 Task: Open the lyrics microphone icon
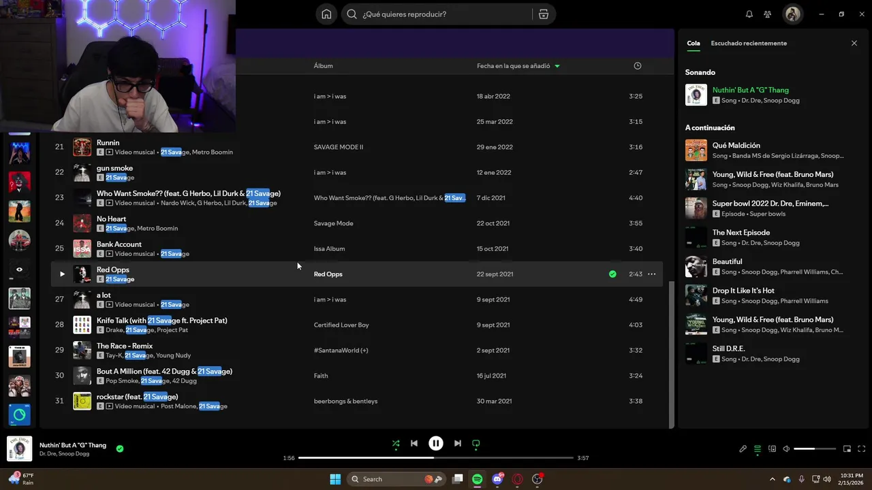[x=743, y=448]
